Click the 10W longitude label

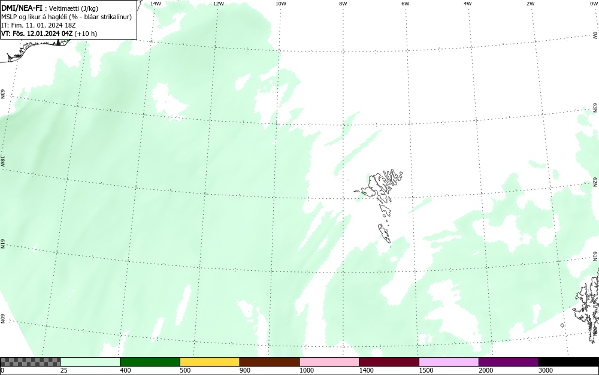tap(281, 4)
